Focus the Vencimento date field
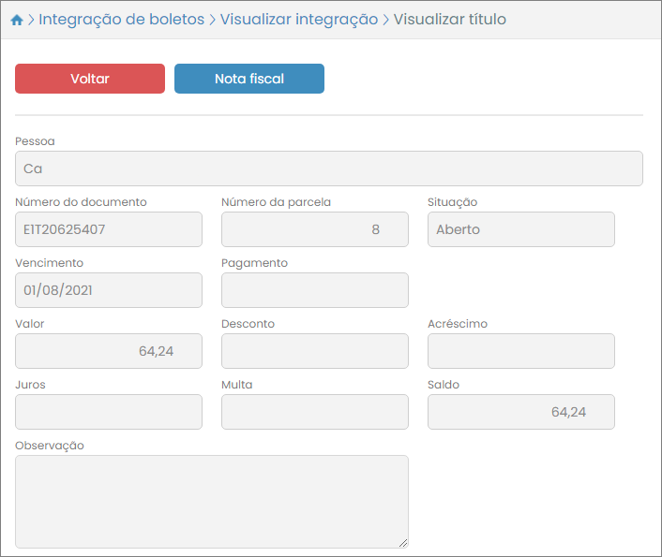The image size is (662, 557). point(109,290)
